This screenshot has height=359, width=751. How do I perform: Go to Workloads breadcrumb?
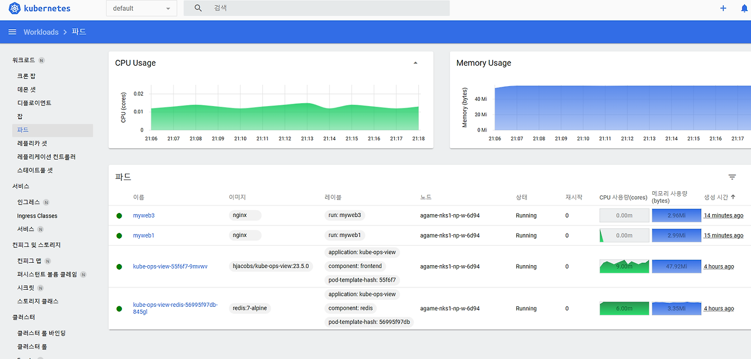click(x=41, y=32)
